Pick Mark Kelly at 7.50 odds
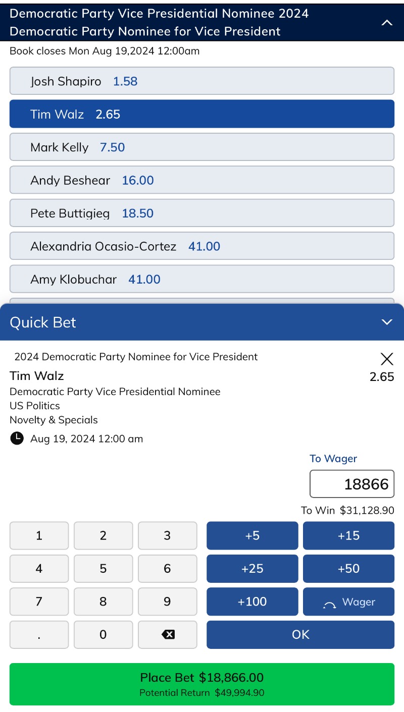The image size is (404, 712). click(201, 147)
